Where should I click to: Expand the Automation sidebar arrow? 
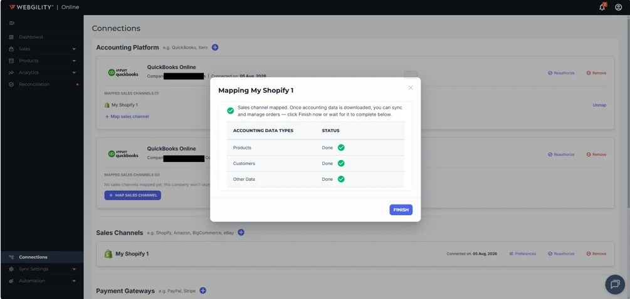tap(74, 281)
